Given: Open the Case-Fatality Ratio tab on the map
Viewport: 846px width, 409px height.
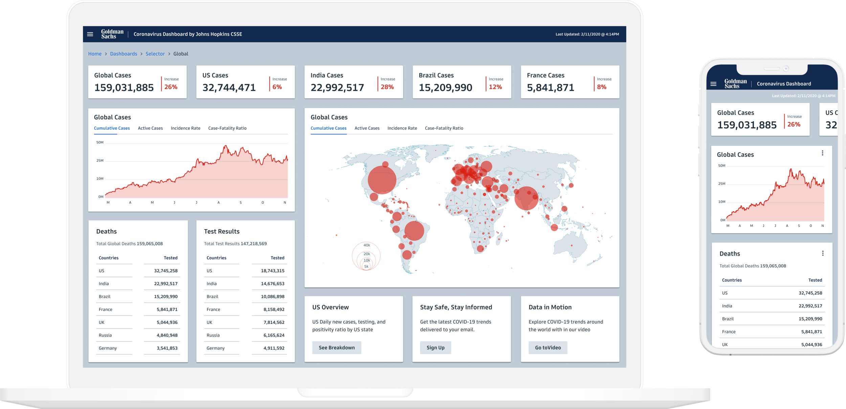Looking at the screenshot, I should coord(444,128).
